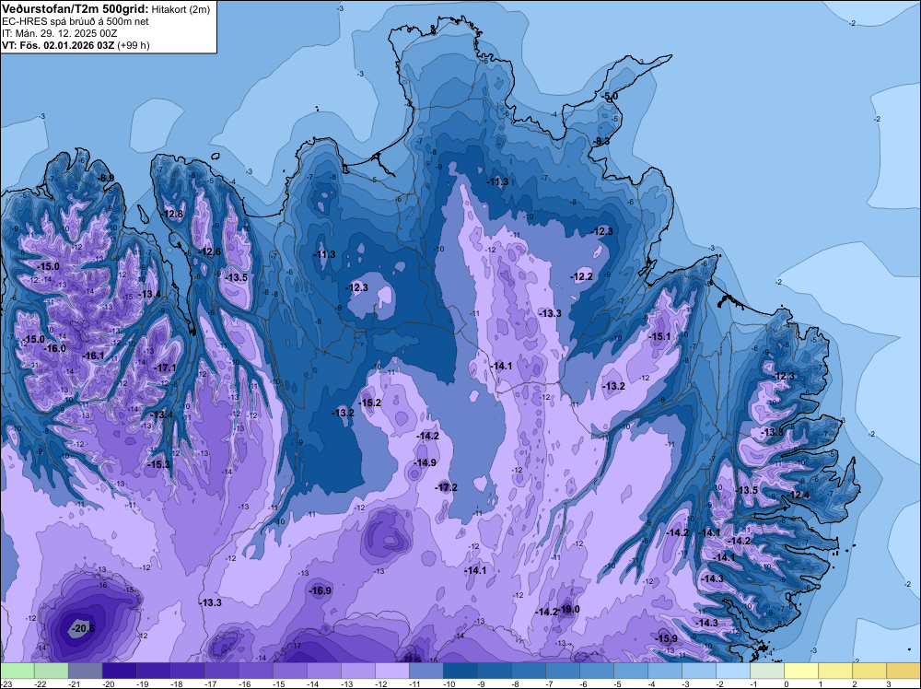Click the legend color swatch labeled -21

[85, 671]
